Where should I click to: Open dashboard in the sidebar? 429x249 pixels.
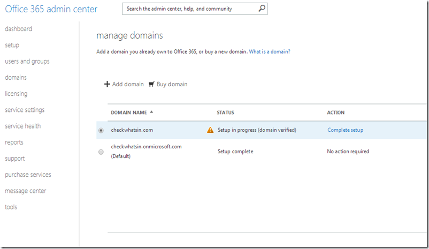coord(18,29)
